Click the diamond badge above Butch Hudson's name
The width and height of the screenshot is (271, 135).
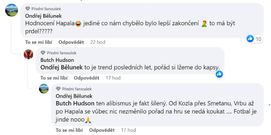pyautogui.click(x=43, y=53)
